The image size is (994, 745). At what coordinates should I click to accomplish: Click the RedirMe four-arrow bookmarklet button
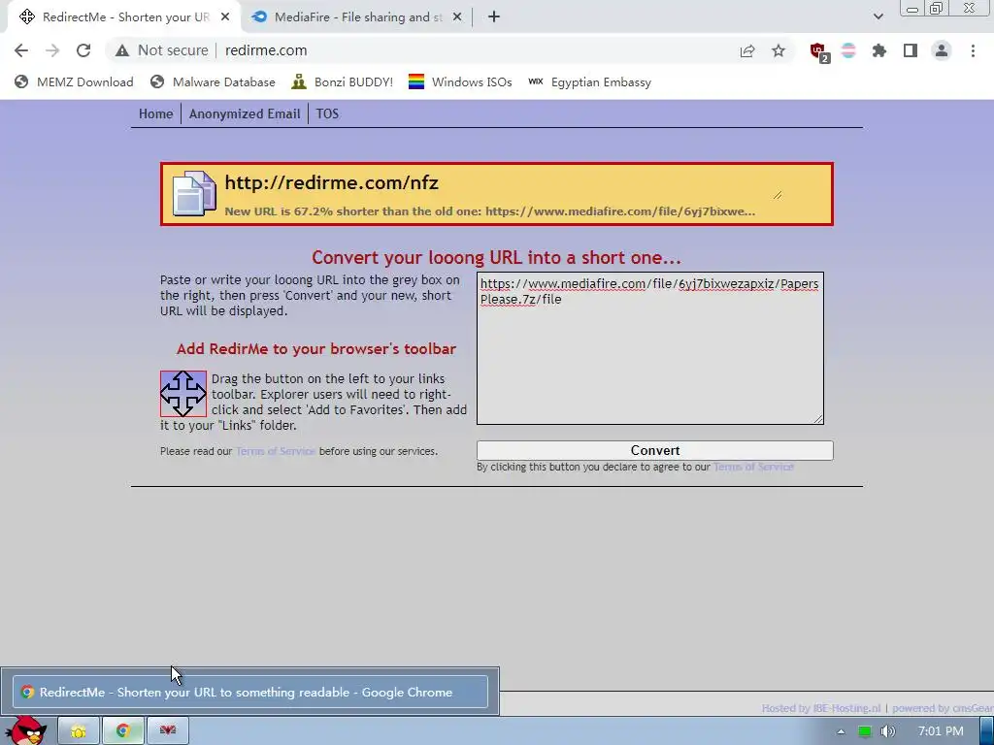183,394
